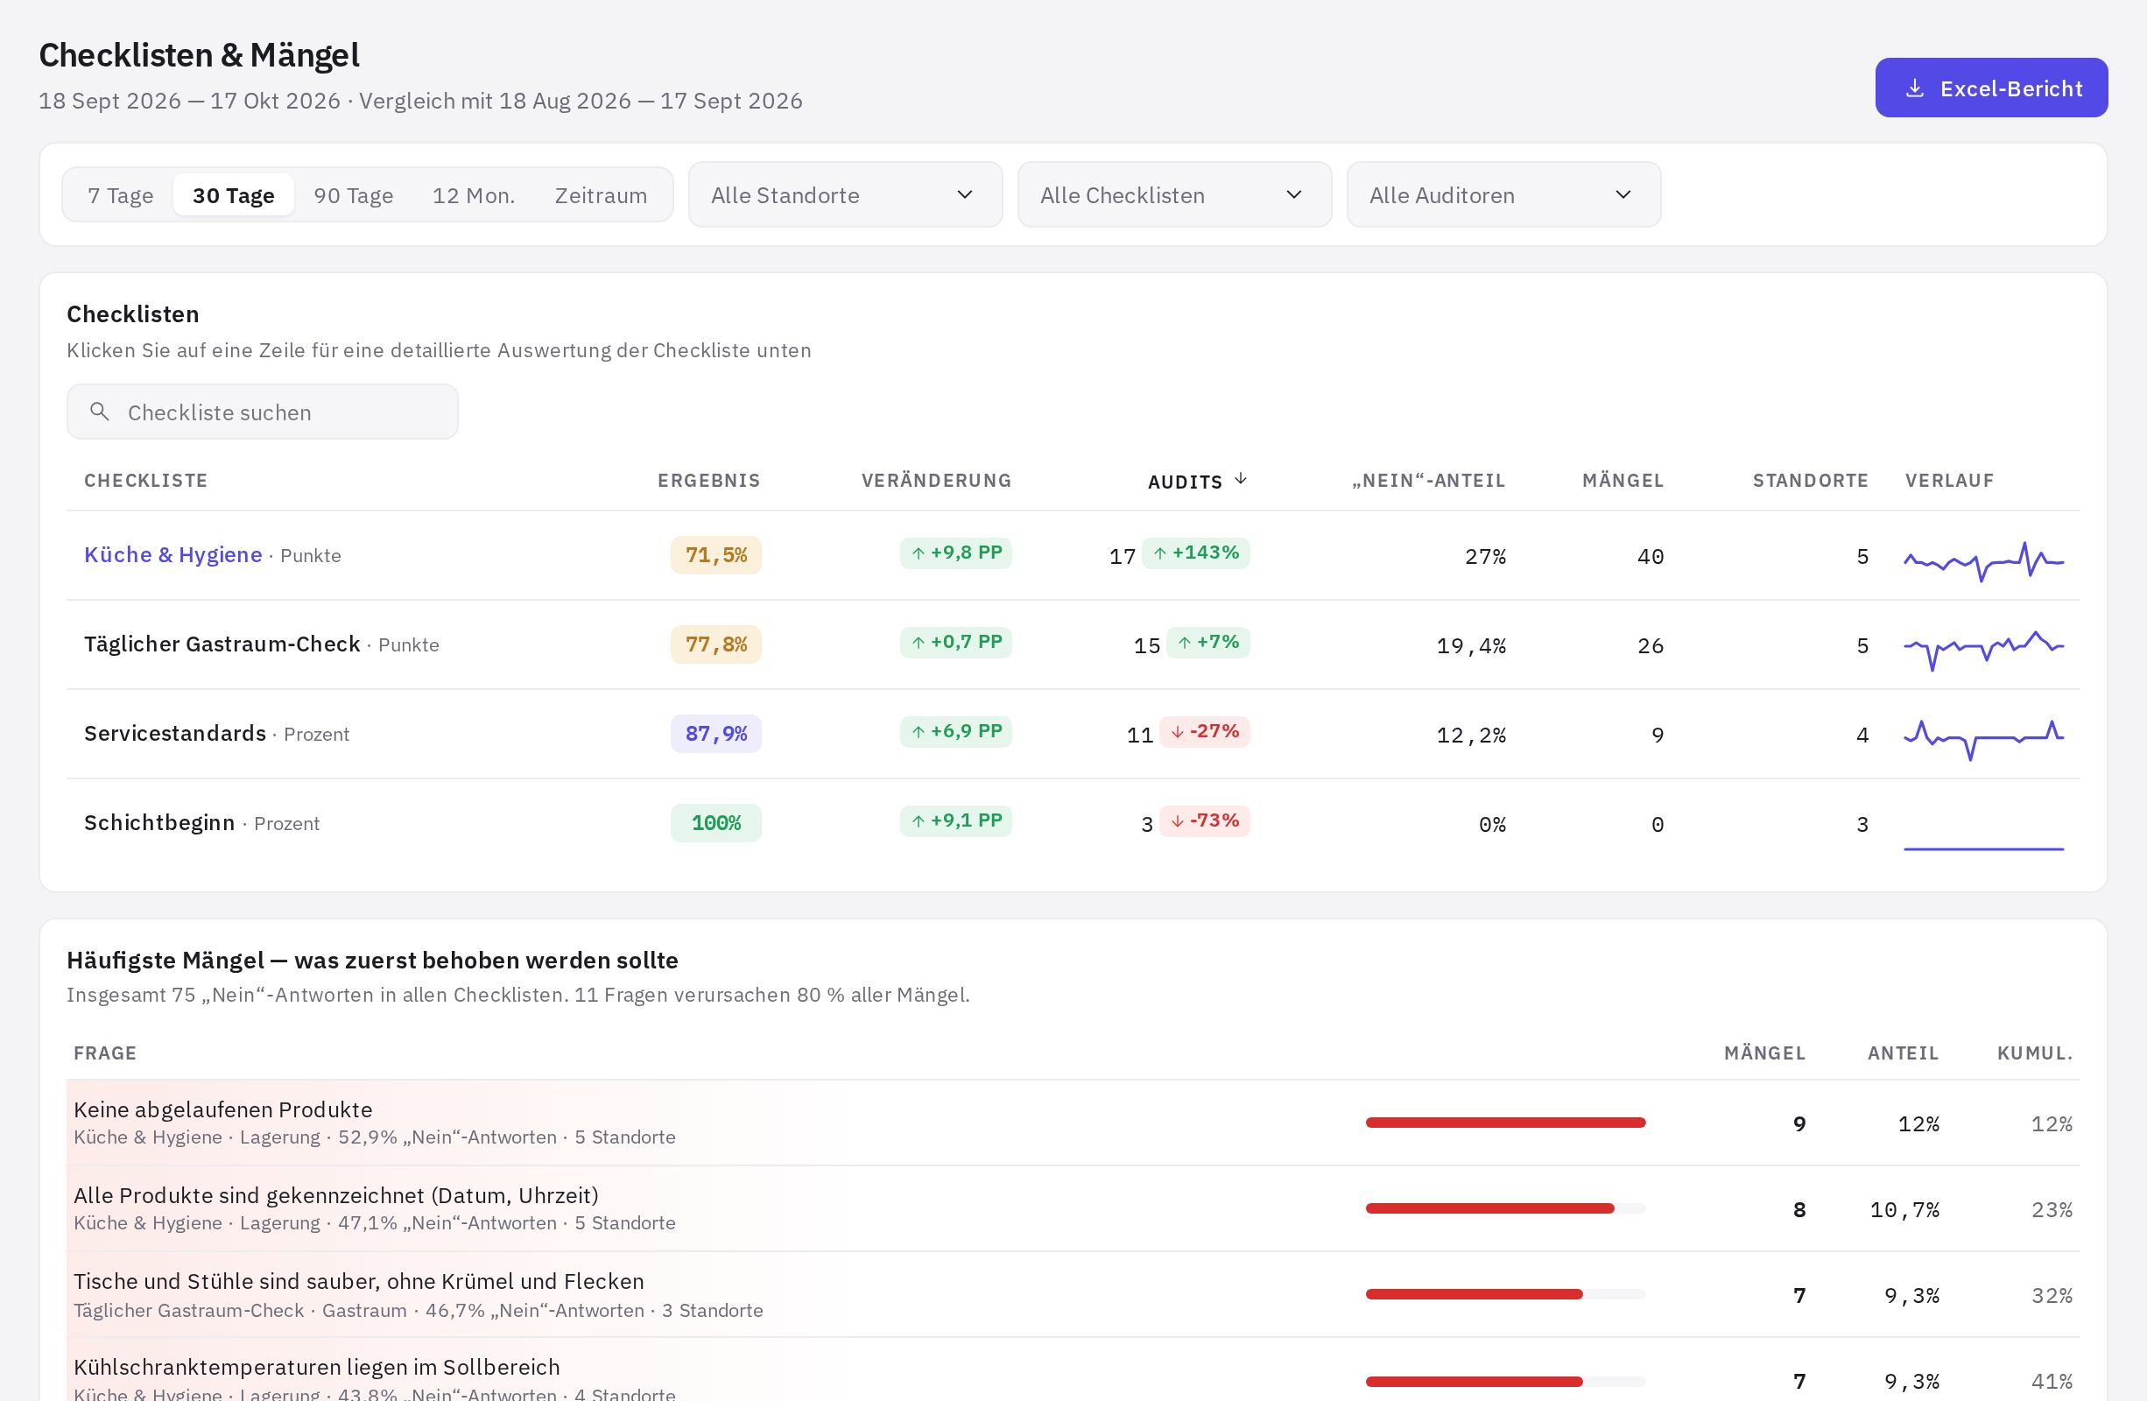Click the sort arrow beside the AUDITS header
Screen dimensions: 2147x1401
[1241, 479]
